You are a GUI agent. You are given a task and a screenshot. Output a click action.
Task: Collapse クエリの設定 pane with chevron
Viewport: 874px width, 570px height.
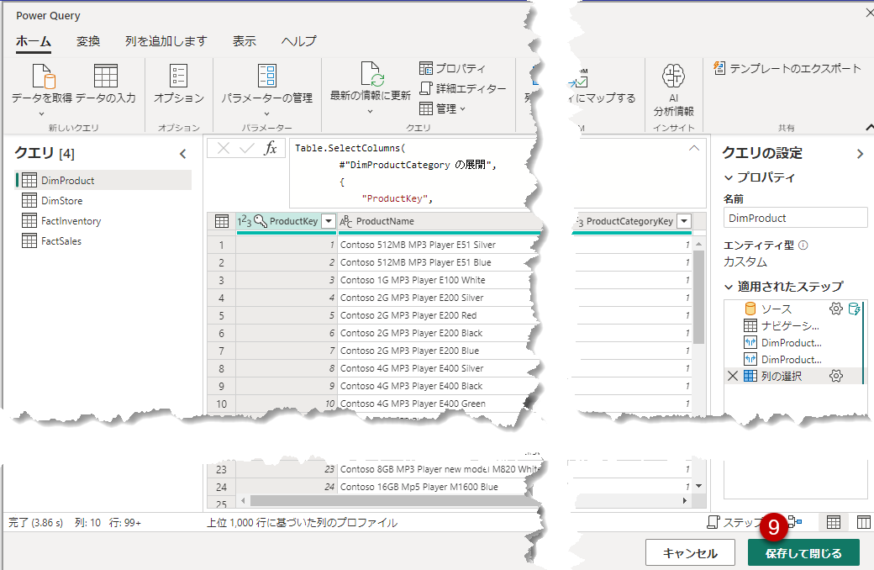[860, 154]
